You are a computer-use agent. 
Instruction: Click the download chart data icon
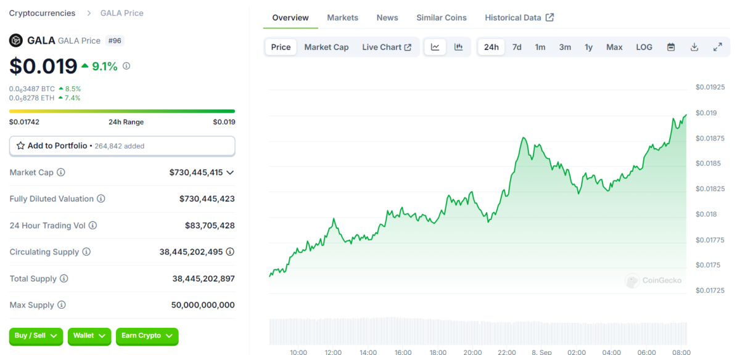[x=694, y=47]
